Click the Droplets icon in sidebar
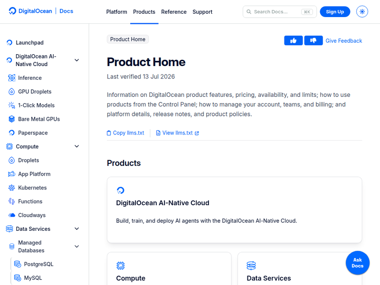380x285 pixels. click(11, 160)
